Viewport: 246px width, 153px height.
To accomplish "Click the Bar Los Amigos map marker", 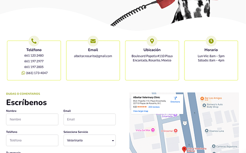I will click(202, 98).
